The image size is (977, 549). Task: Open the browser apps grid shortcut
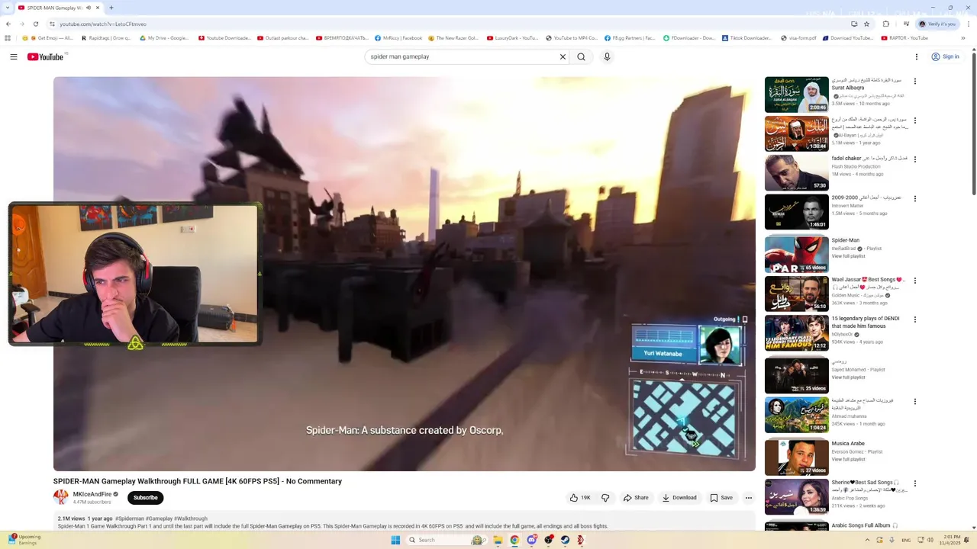[x=8, y=38]
